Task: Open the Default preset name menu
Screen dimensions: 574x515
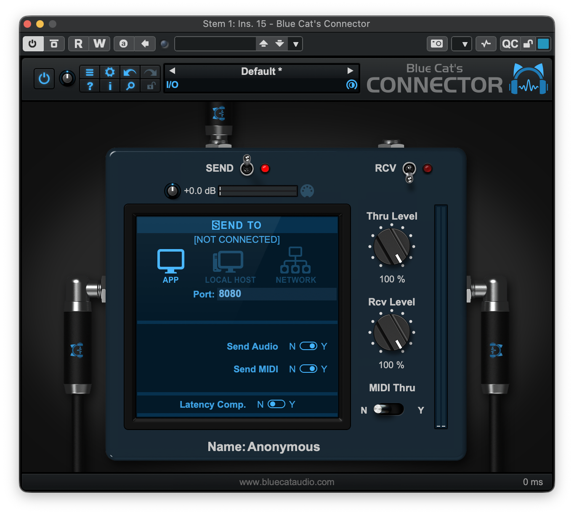Action: click(261, 71)
